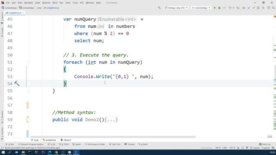Open Chrome from the taskbar

point(56,152)
